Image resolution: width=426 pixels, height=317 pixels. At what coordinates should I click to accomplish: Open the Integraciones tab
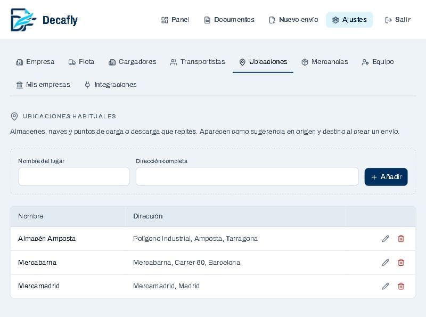[110, 85]
